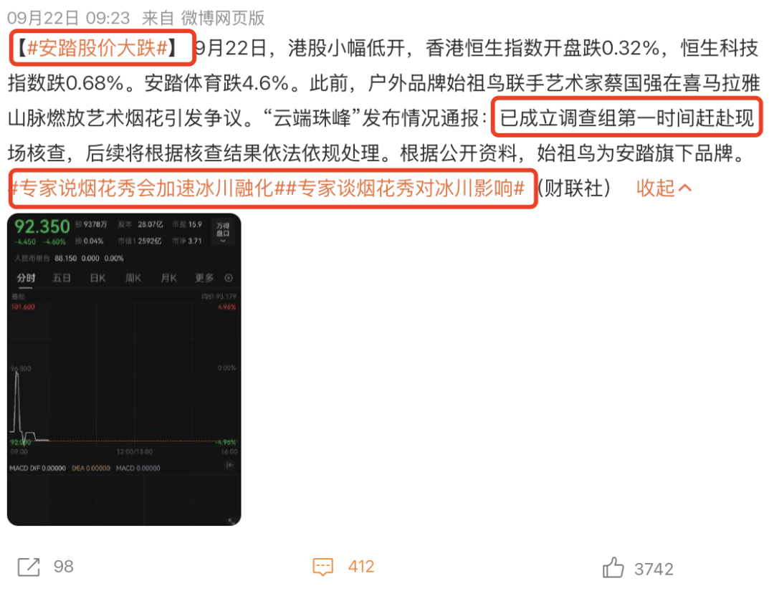Expand the 万得盘口 dropdown
774x596 pixels.
(x=223, y=232)
